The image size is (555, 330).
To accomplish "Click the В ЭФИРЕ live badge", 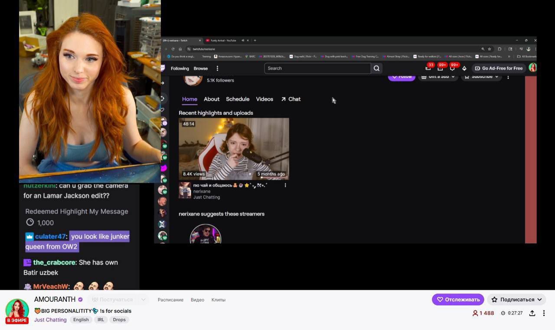I will [17, 320].
